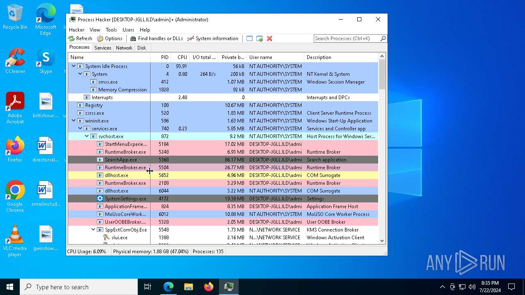Click the SystemSettings.exe gear icon
Image resolution: width=525 pixels, height=295 pixels.
pyautogui.click(x=100, y=198)
